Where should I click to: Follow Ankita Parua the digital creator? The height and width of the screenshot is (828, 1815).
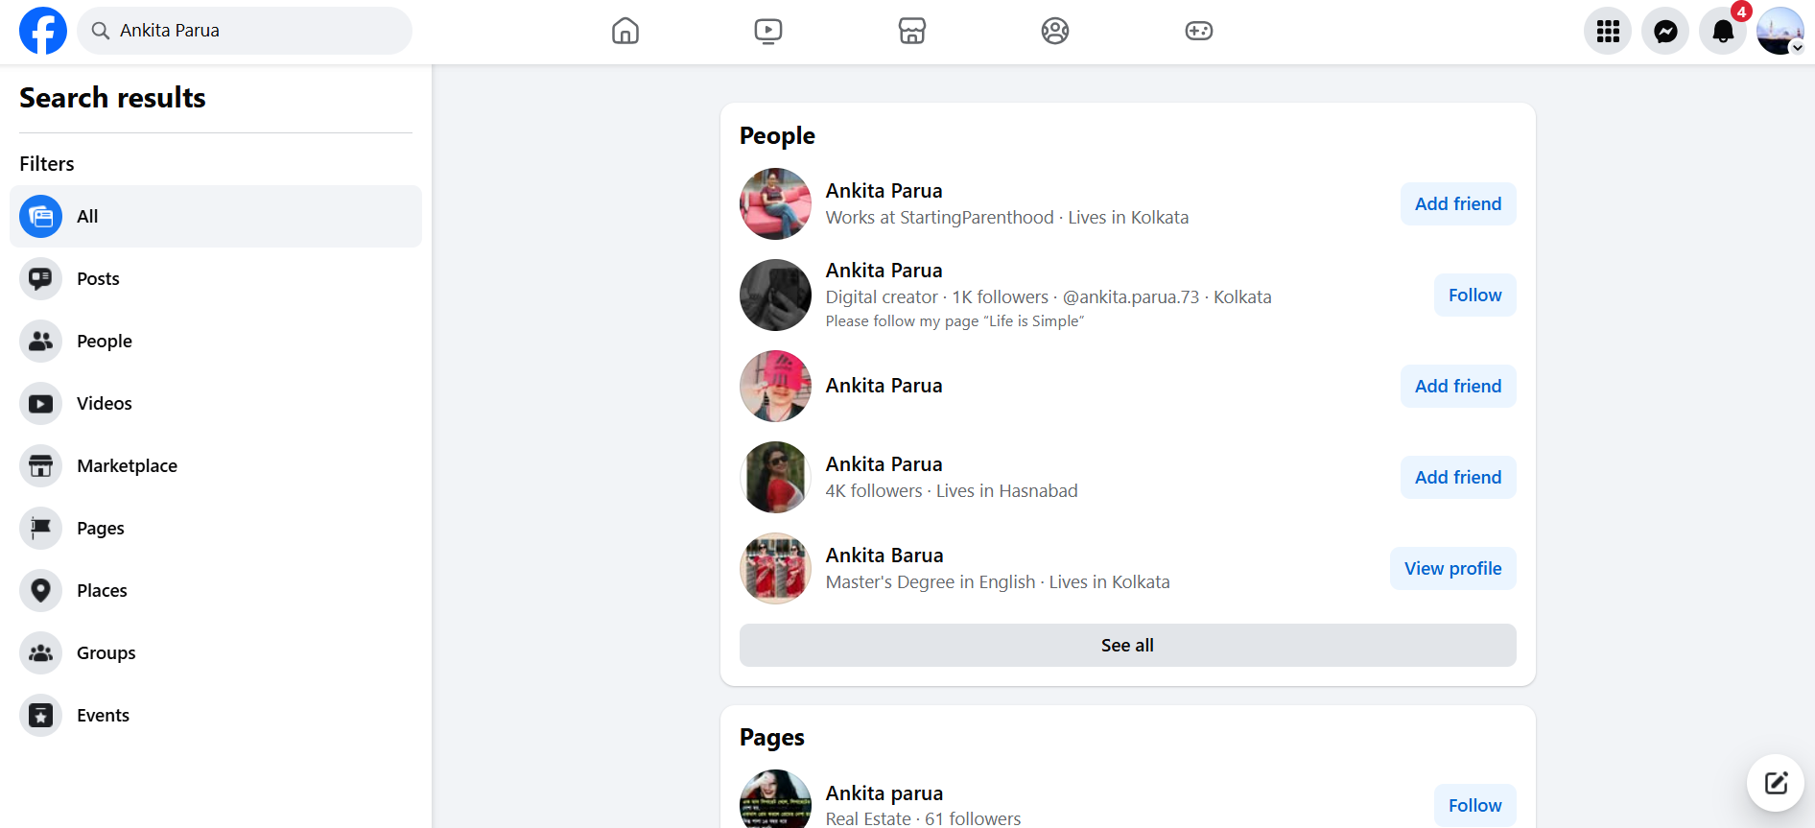1475,296
